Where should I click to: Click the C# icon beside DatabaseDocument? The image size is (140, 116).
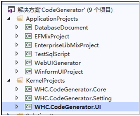pyautogui.click(x=28, y=27)
